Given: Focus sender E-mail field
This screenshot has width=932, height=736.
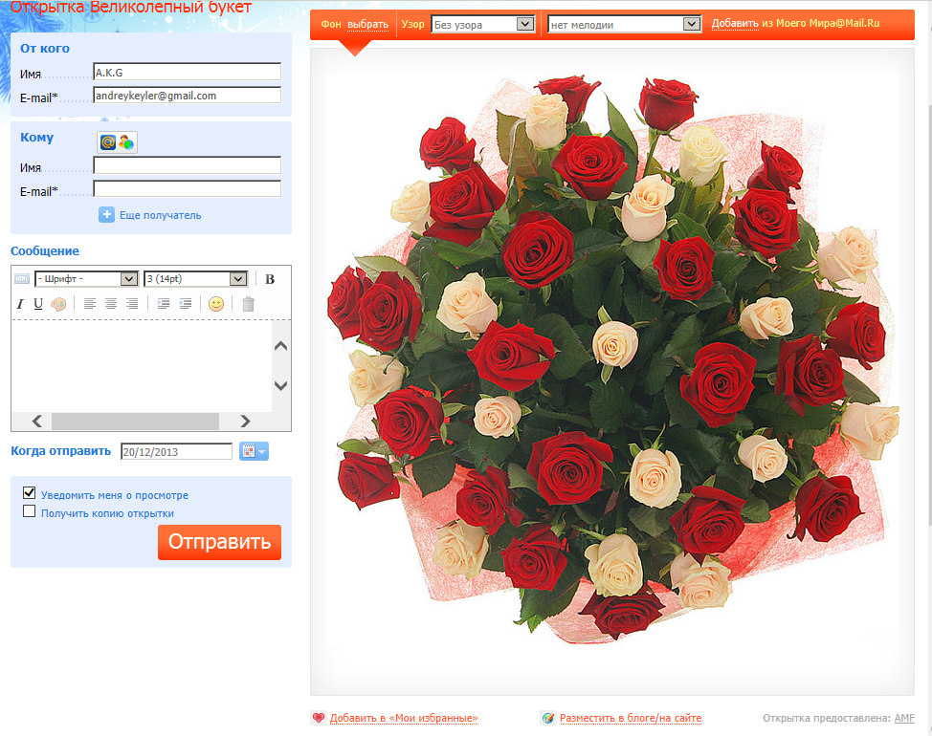Looking at the screenshot, I should point(188,95).
